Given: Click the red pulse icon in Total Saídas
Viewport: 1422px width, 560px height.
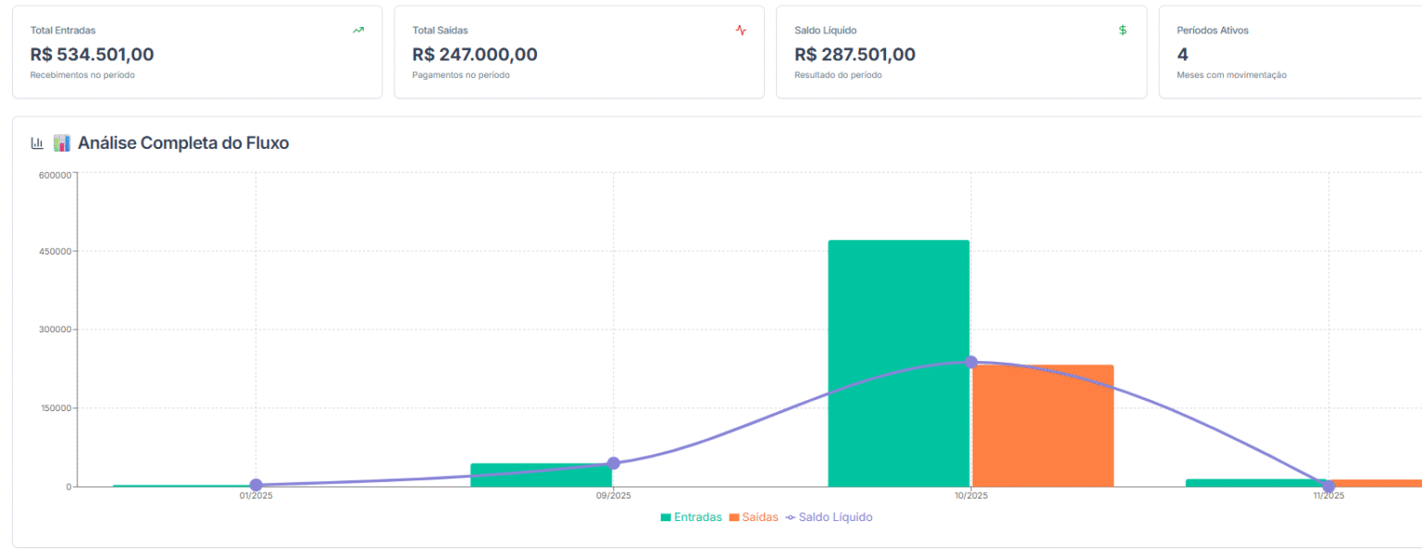Looking at the screenshot, I should [741, 31].
